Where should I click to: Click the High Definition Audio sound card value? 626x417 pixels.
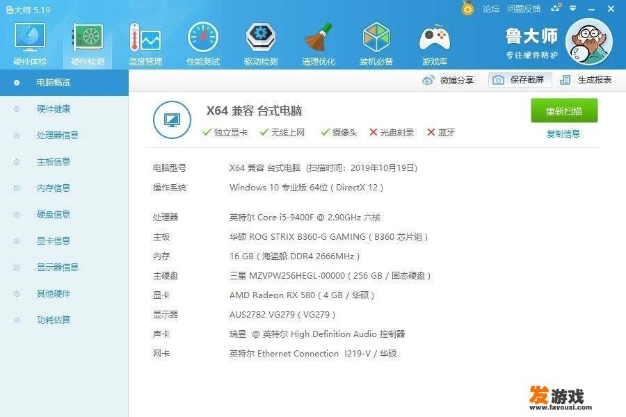click(317, 334)
